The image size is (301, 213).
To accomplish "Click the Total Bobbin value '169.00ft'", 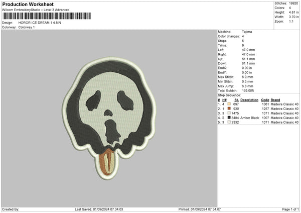I will click(x=248, y=91).
